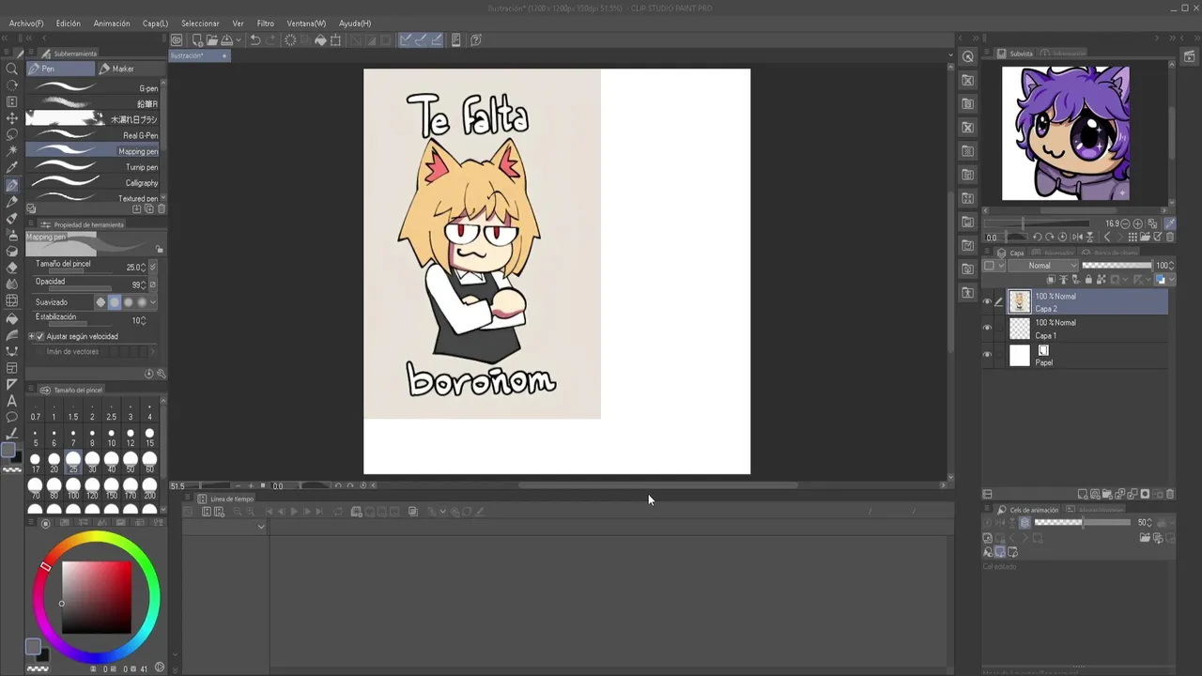Click the Subvista trash delete icon
Viewport: 1202px width, 676px height.
(1170, 237)
